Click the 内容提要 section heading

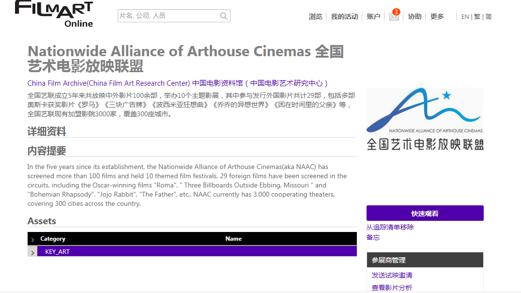tap(46, 151)
